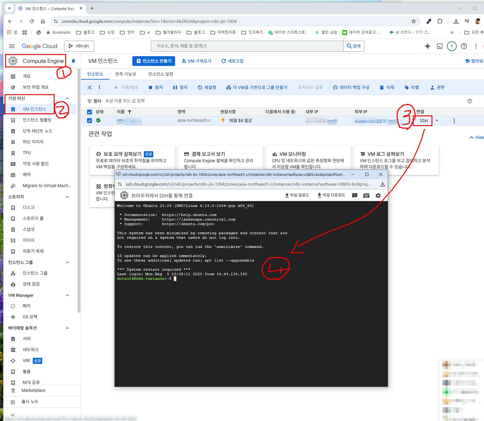The image size is (484, 421).
Task: Uncheck the n8n instance row checkbox
Action: 90,121
